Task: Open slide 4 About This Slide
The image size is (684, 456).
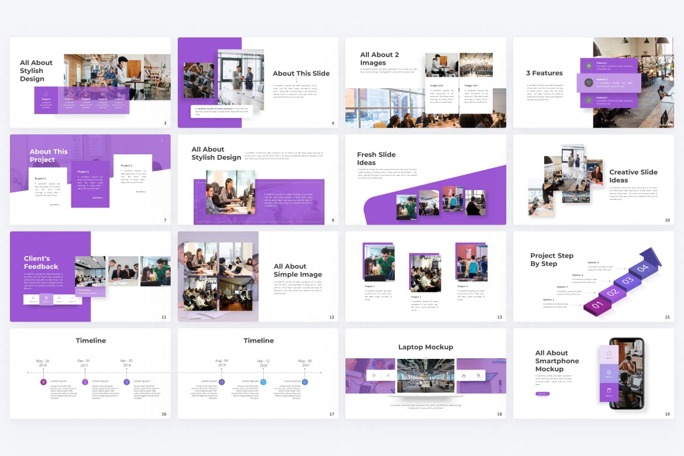Action: click(258, 82)
